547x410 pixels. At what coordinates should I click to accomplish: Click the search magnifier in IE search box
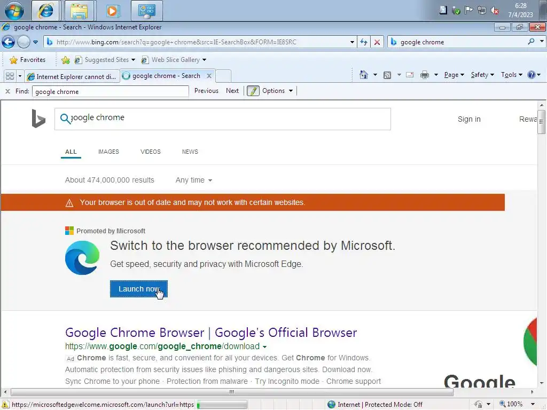tap(531, 42)
